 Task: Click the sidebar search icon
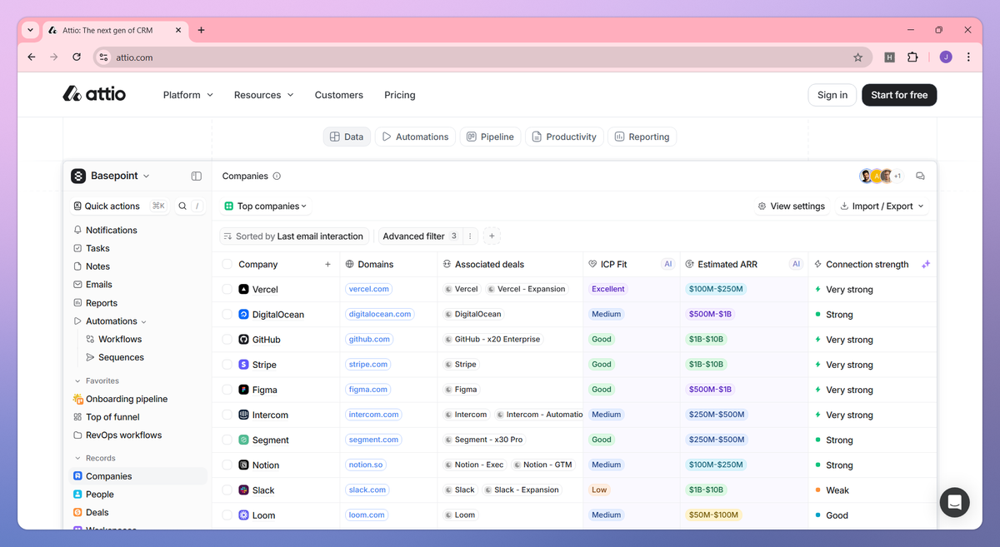[x=182, y=206]
